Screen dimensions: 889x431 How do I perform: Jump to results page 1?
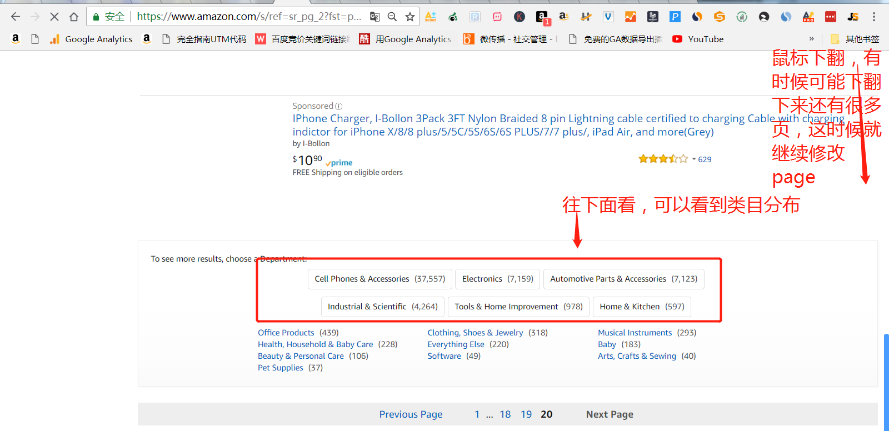[477, 414]
